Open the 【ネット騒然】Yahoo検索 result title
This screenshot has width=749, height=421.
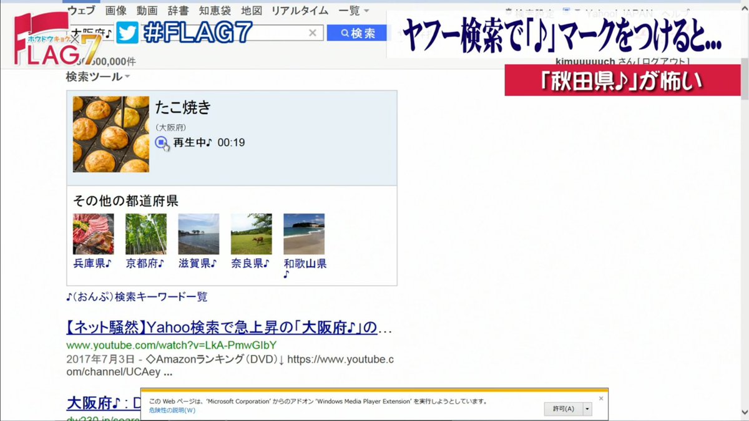click(230, 327)
